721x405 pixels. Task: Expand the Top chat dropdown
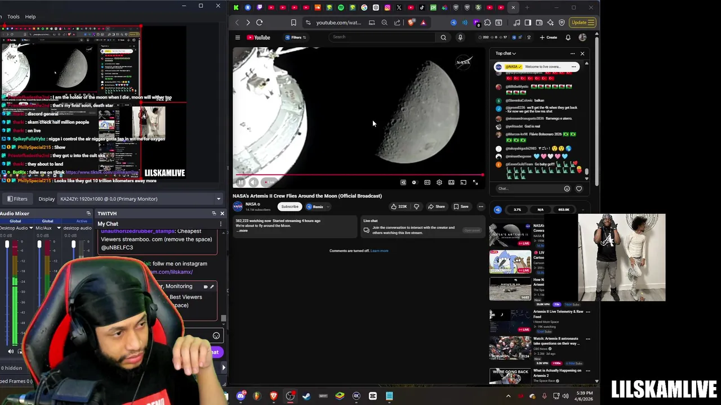[x=505, y=53]
